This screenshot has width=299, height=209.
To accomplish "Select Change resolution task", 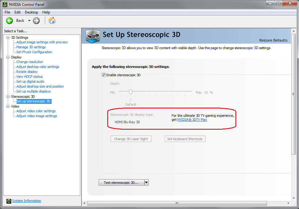I will click(30, 62).
